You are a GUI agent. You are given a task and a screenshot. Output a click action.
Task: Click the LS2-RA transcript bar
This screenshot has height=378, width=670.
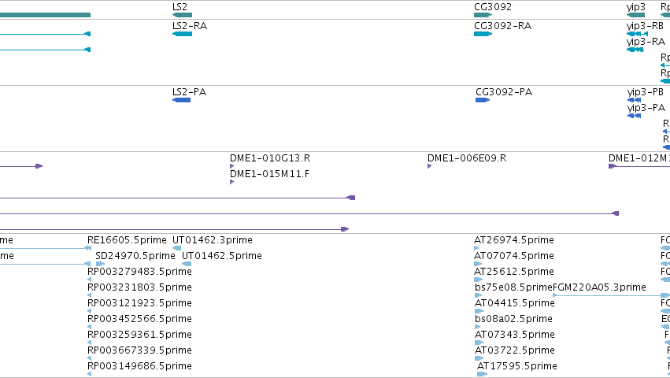pos(182,34)
